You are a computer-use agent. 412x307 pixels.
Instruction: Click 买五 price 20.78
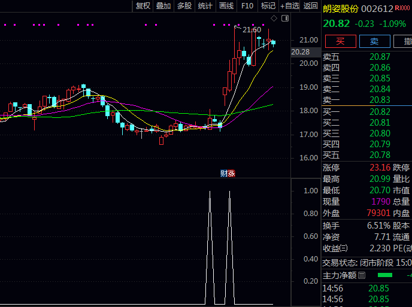(x=380, y=155)
